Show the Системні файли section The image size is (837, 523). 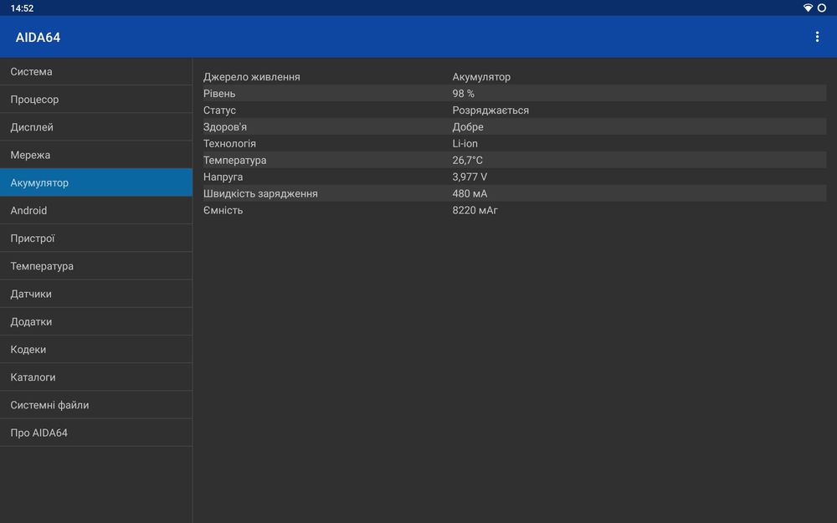pyautogui.click(x=96, y=404)
